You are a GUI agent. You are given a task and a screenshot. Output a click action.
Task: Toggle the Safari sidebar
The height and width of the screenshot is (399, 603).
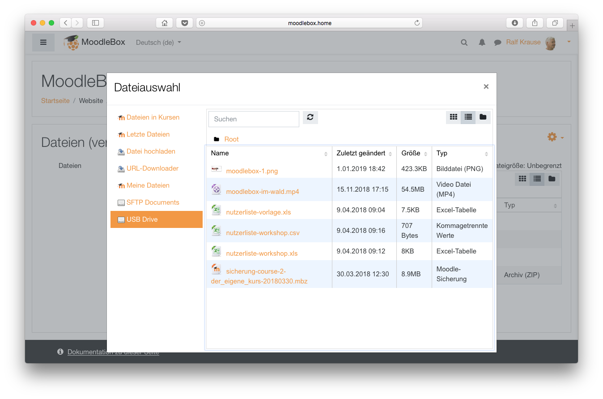click(x=95, y=23)
